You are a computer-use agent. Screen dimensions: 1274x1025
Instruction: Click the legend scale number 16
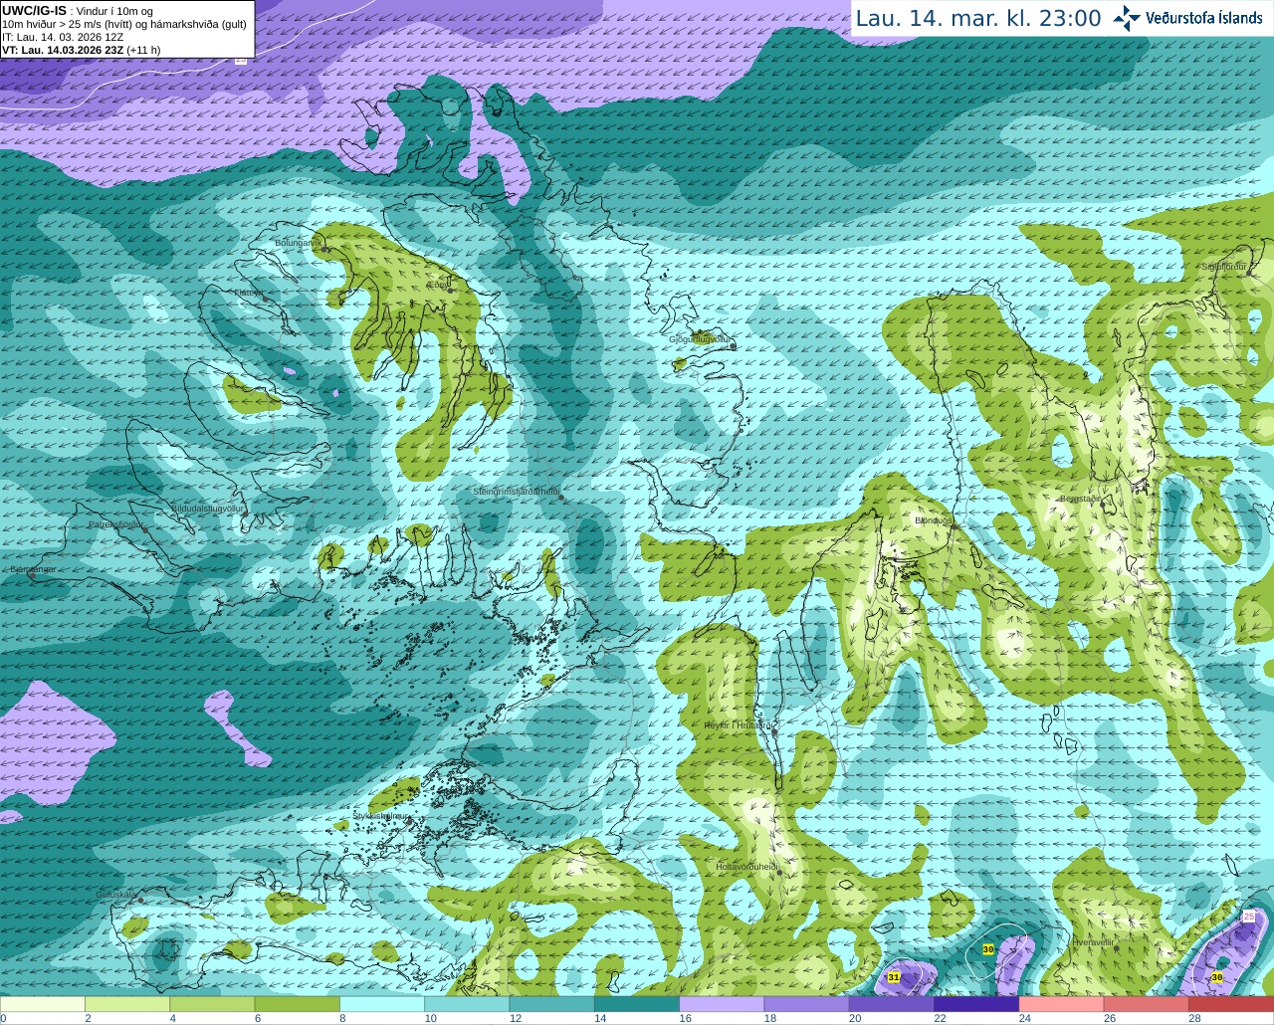(x=685, y=1018)
